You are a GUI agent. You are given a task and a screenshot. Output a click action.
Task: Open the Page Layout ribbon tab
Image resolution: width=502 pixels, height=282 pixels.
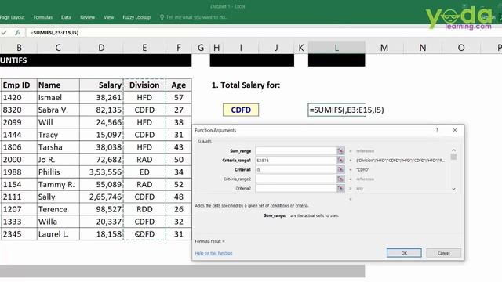pos(13,17)
